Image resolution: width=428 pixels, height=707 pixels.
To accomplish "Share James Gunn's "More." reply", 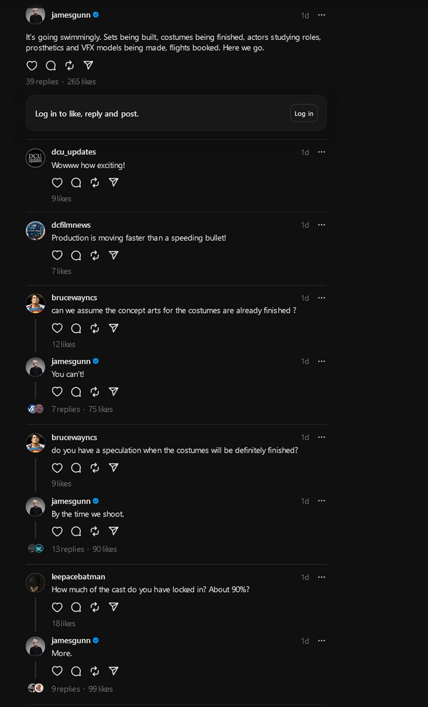I will click(x=113, y=671).
